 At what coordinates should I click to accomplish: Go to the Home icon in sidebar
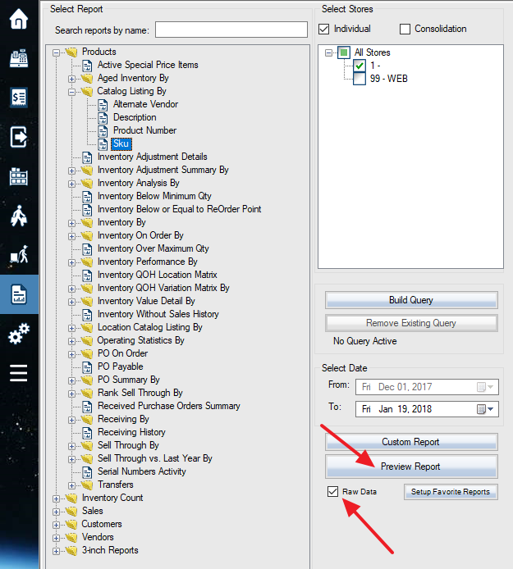19,19
